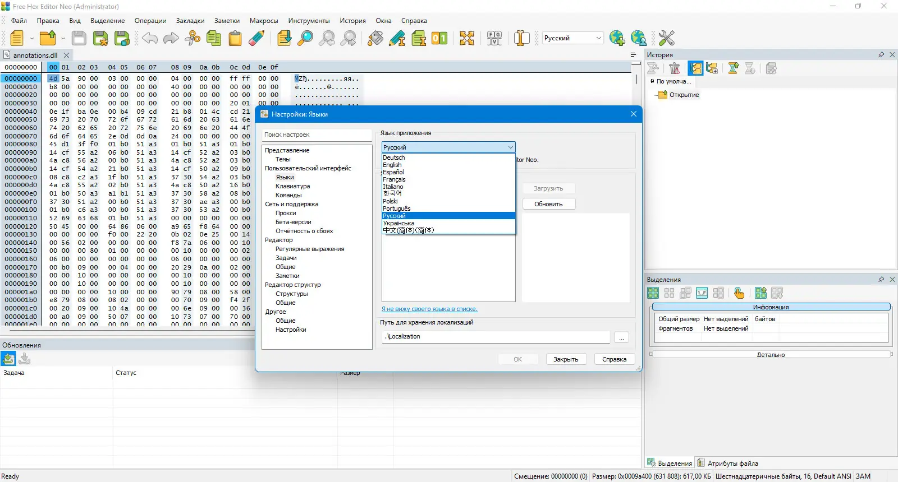Open the editor pane options menu icon
Screen dimensions: 898x482
point(633,55)
